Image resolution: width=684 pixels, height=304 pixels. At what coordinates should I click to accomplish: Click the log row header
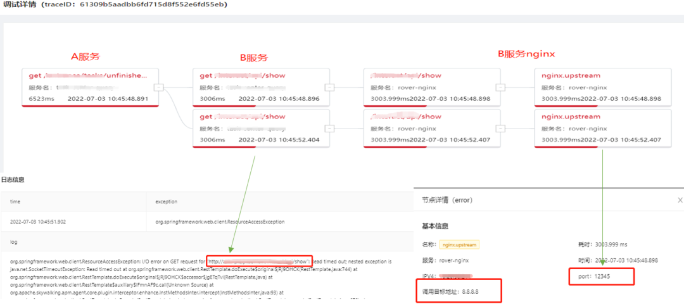coord(13,241)
